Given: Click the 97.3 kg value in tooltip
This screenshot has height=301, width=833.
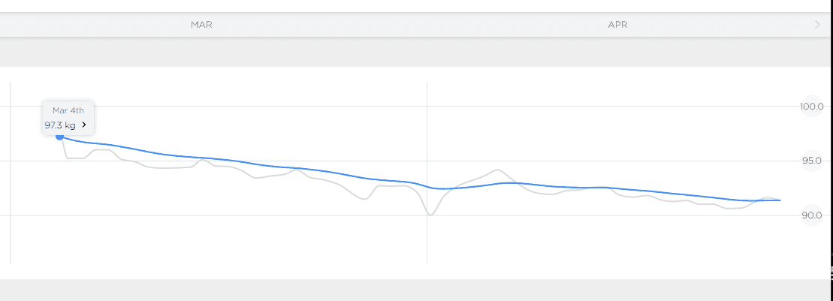Looking at the screenshot, I should coord(60,125).
